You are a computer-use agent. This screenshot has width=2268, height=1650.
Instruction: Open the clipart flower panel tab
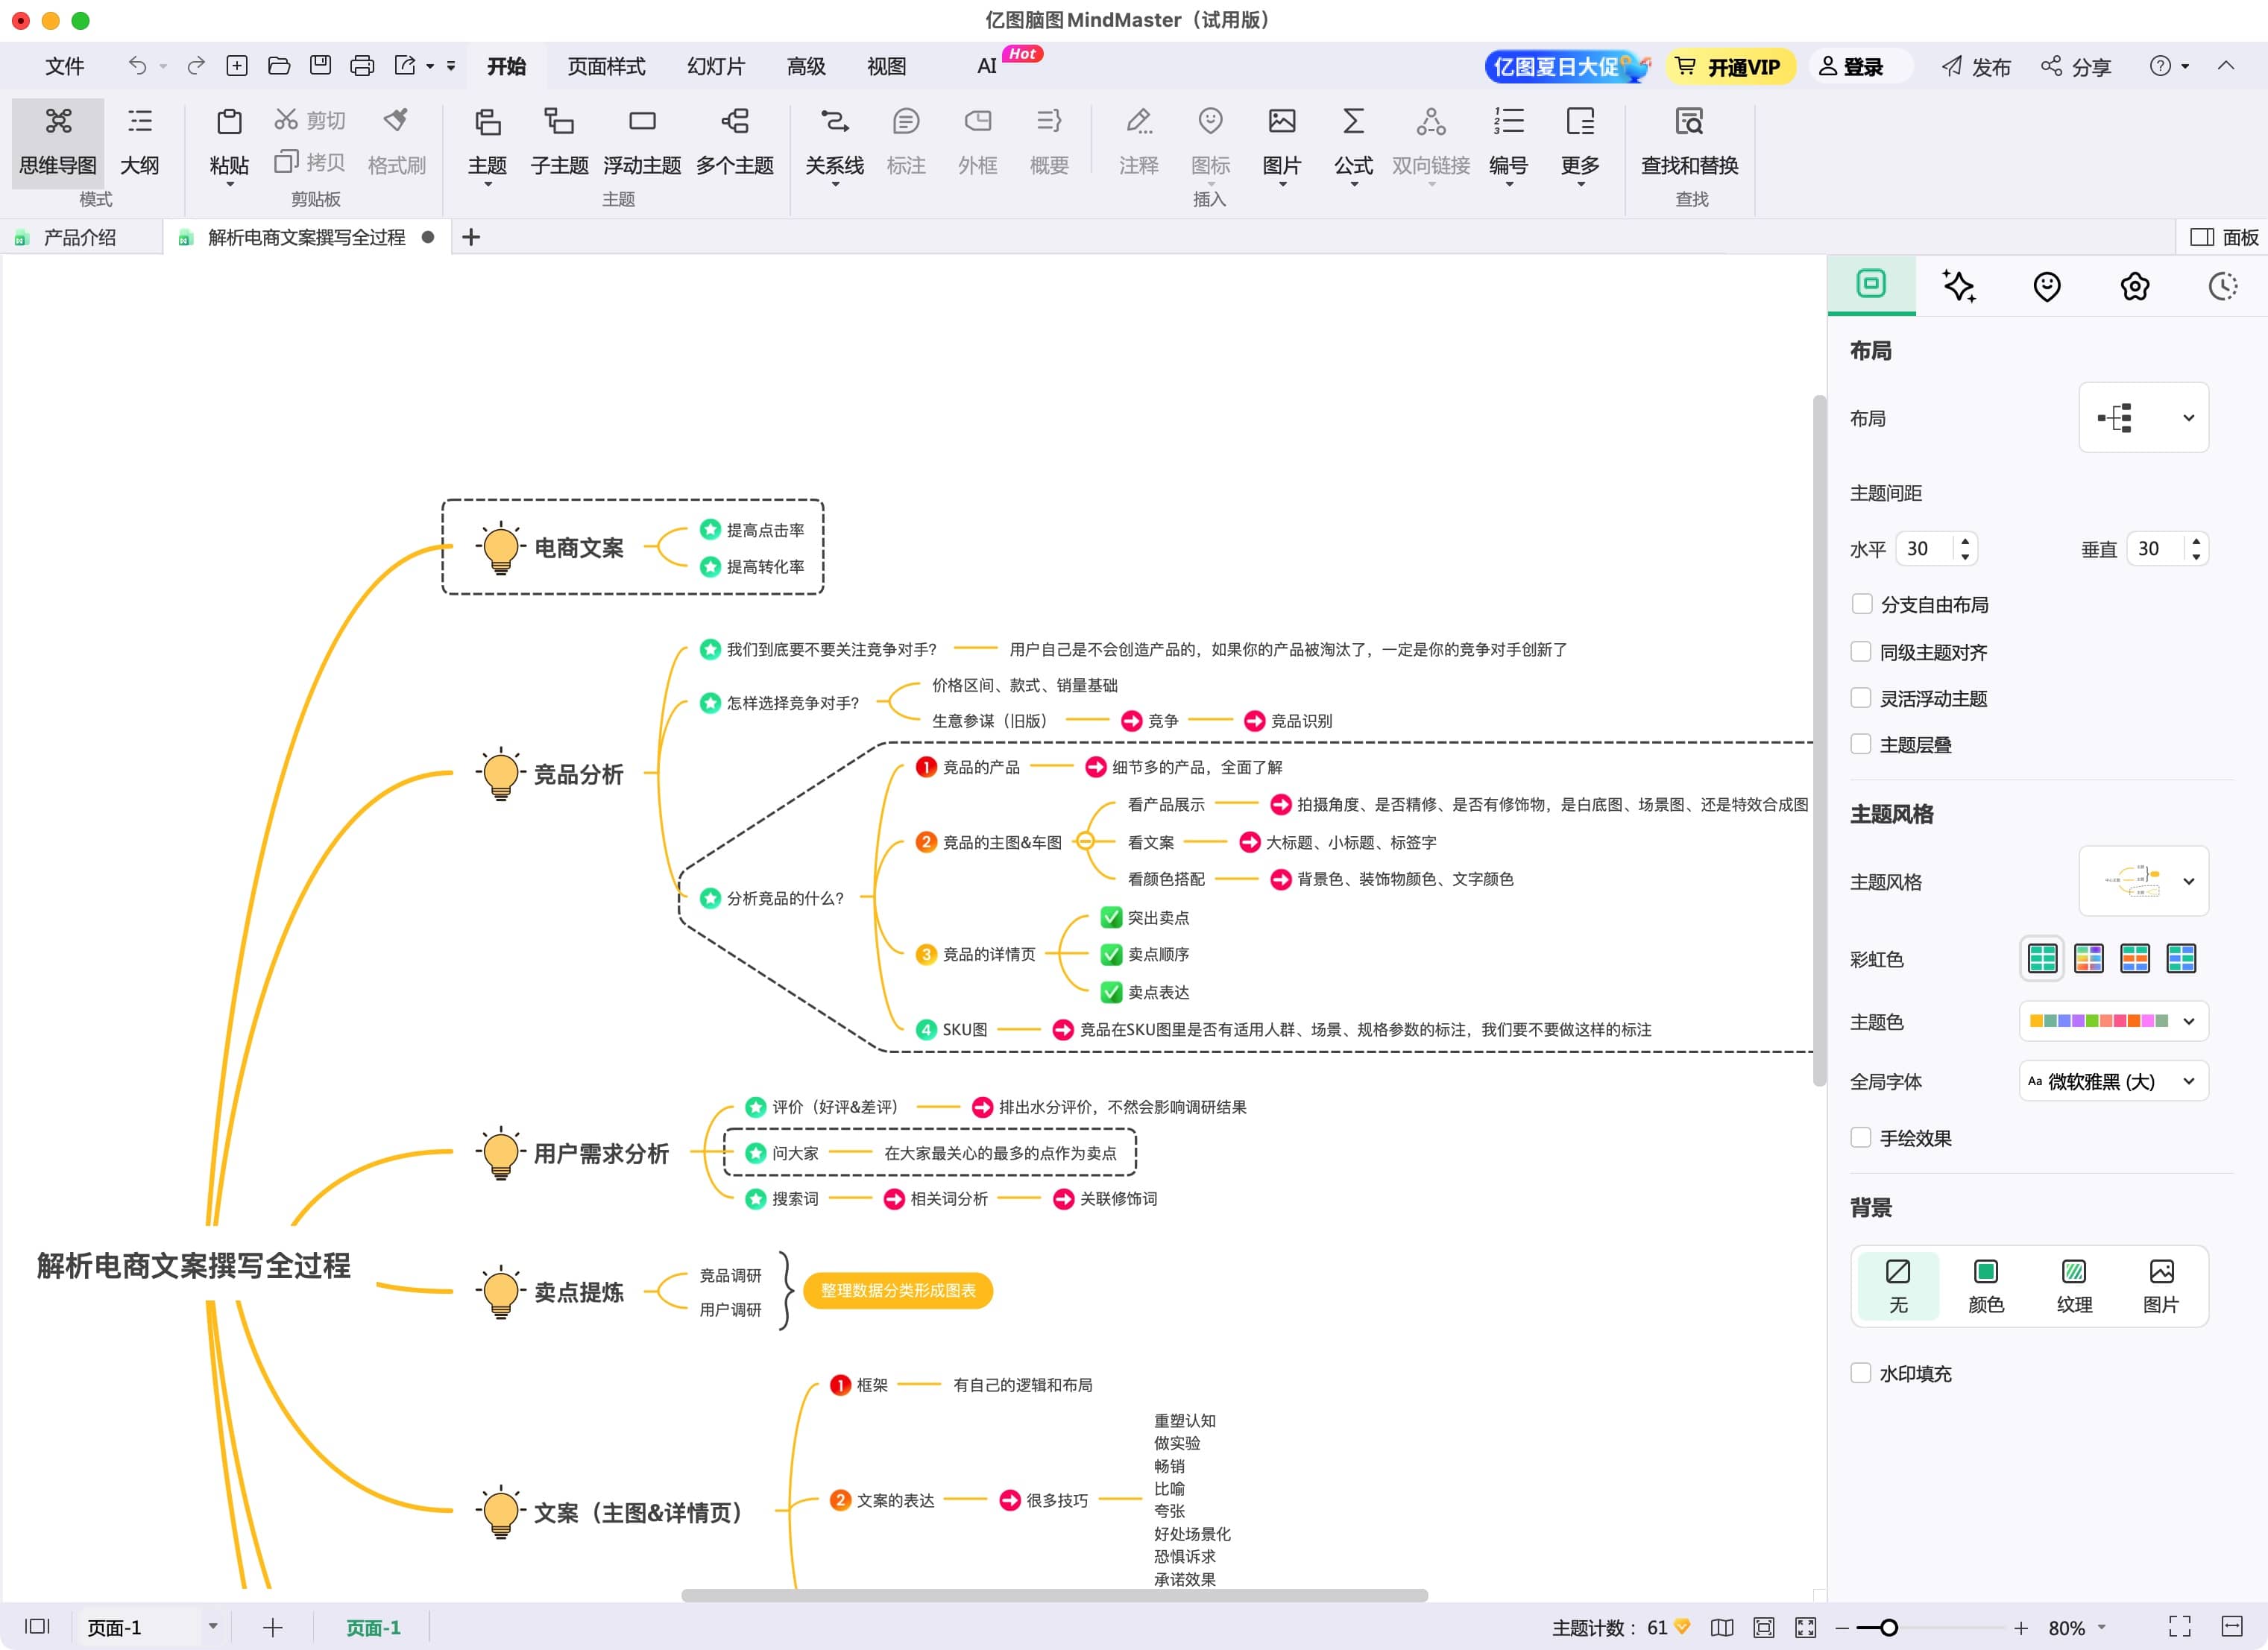[x=2135, y=286]
